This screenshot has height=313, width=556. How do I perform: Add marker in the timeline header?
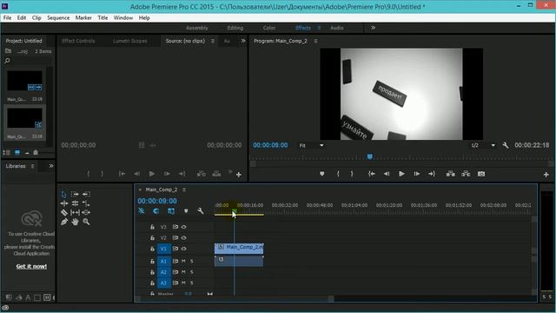pyautogui.click(x=186, y=211)
